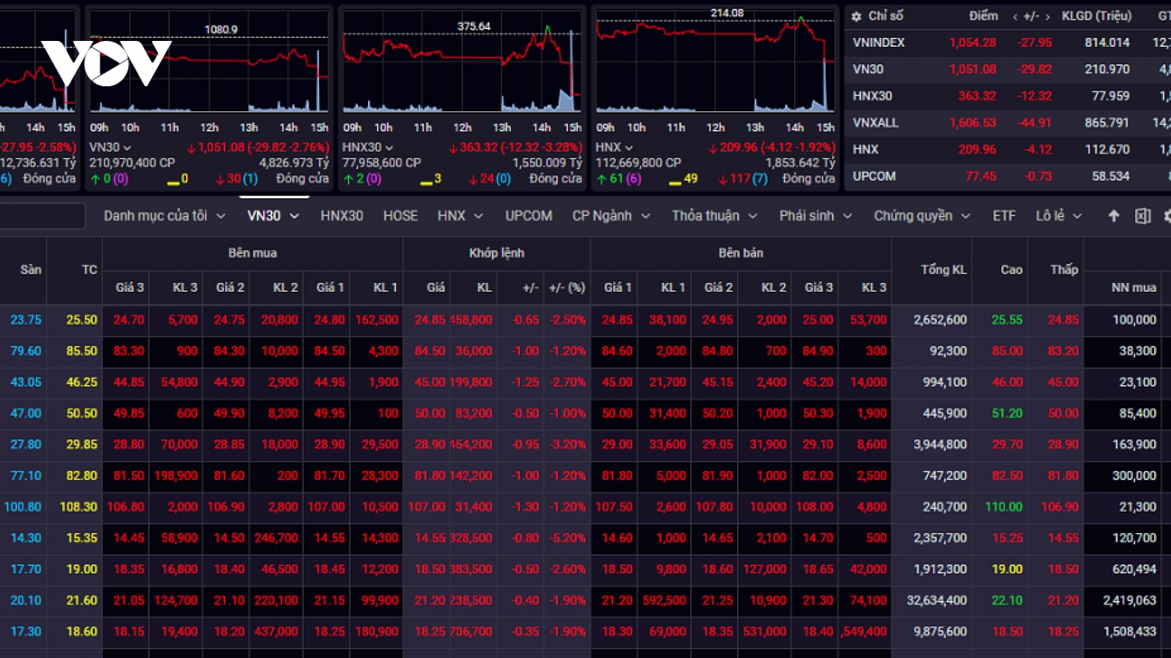Click the stock search input field
The width and height of the screenshot is (1171, 658).
point(42,216)
